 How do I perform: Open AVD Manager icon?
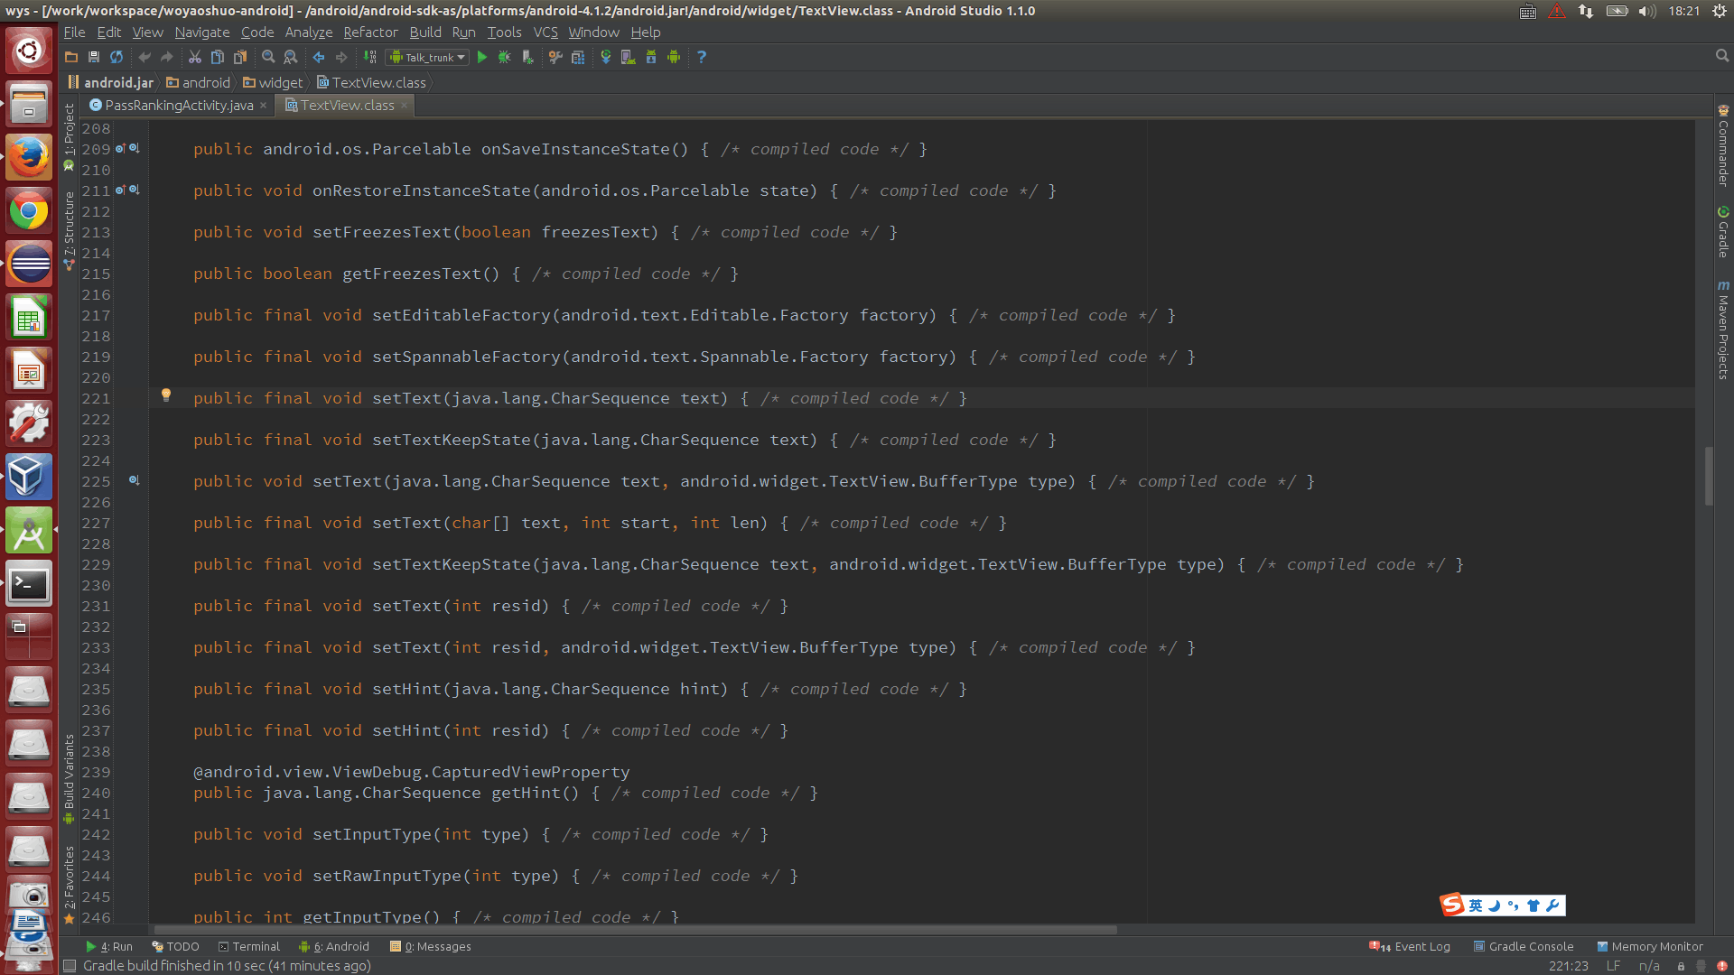[x=629, y=57]
